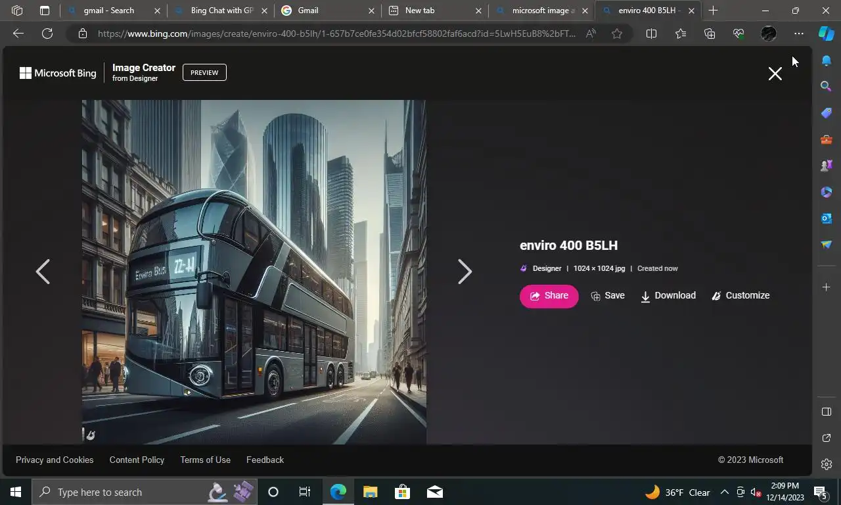Open sidebar Shopping tag
Screen dimensions: 841x505
(x=827, y=113)
